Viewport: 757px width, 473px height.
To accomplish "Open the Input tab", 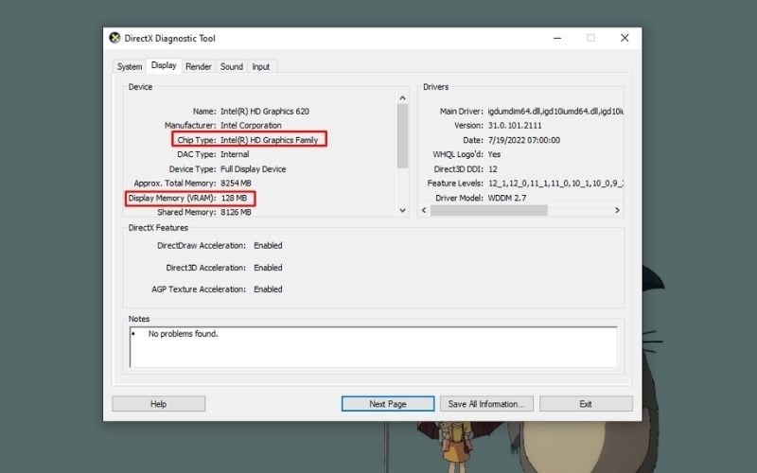I will coord(261,66).
